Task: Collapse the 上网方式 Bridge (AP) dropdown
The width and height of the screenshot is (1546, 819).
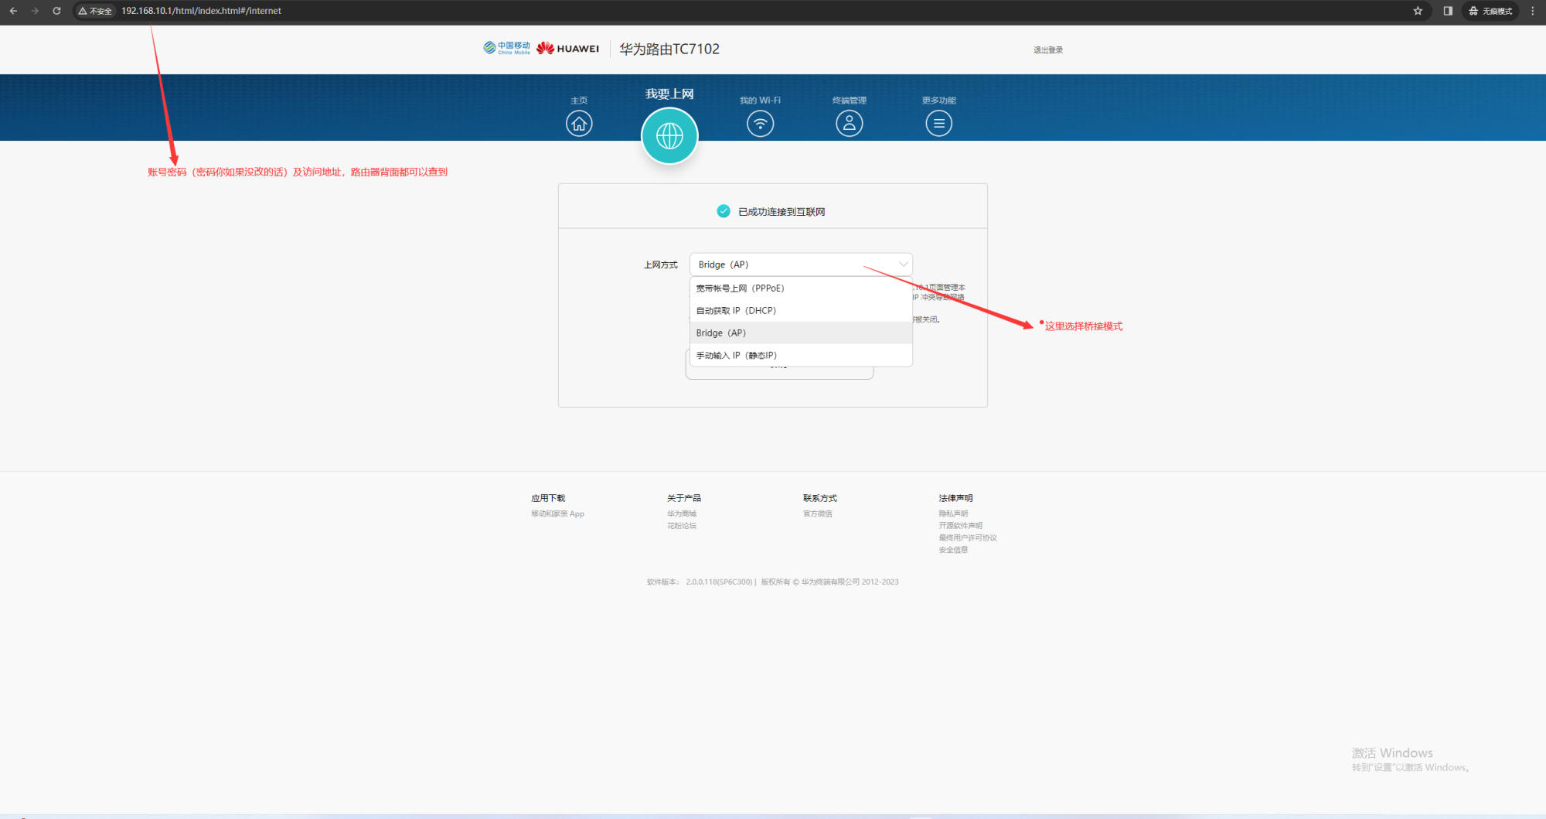Action: (x=801, y=264)
